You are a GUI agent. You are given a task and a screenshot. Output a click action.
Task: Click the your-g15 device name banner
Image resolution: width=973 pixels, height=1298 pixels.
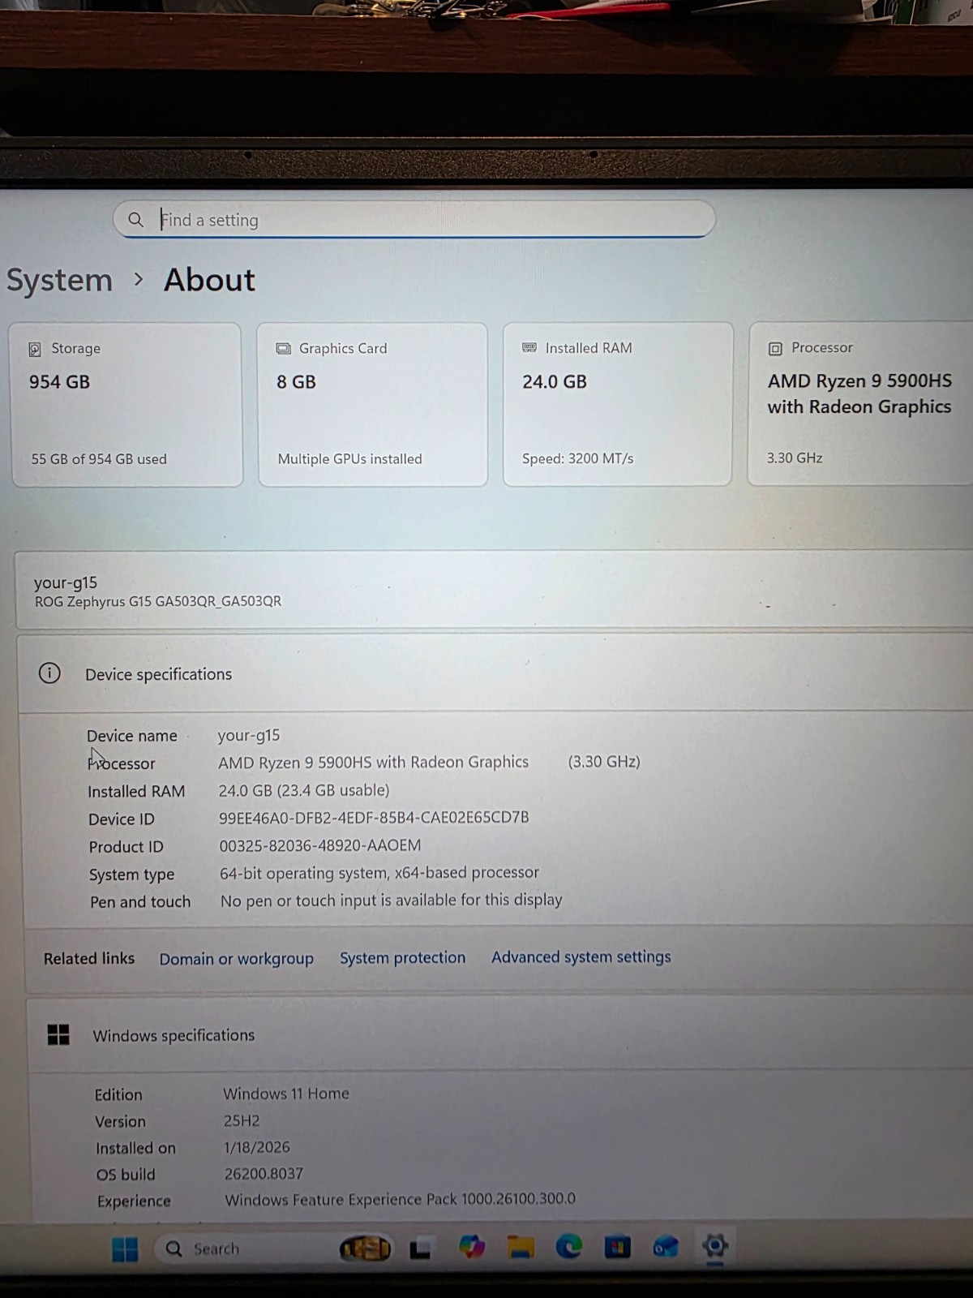(x=494, y=591)
